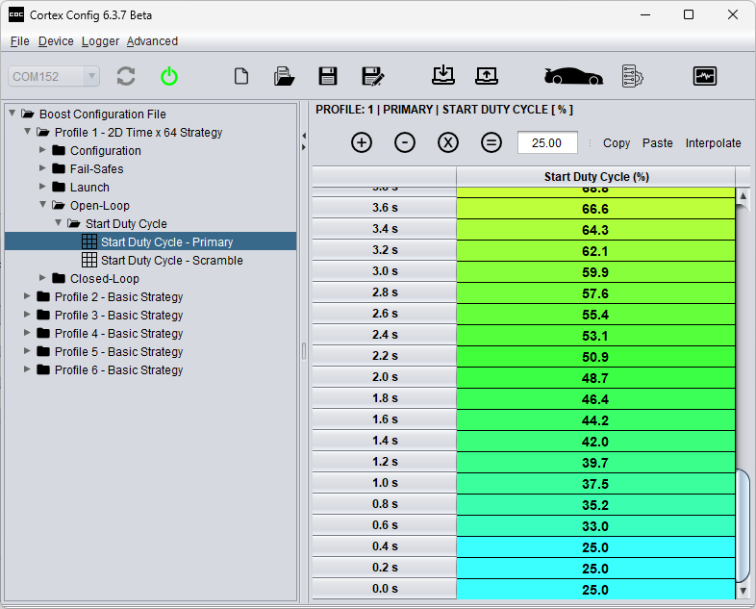
Task: Open the live monitor graph icon
Action: click(705, 77)
